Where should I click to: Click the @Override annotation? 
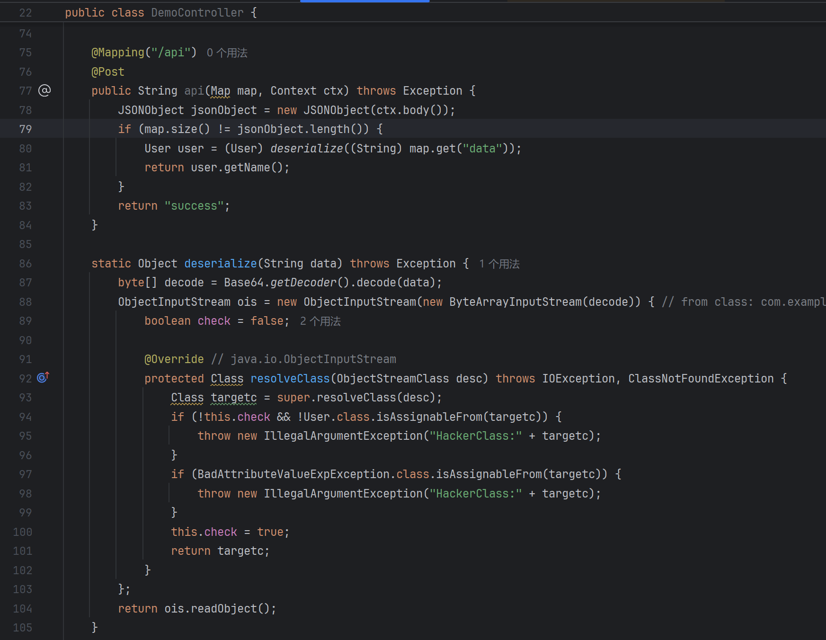174,359
